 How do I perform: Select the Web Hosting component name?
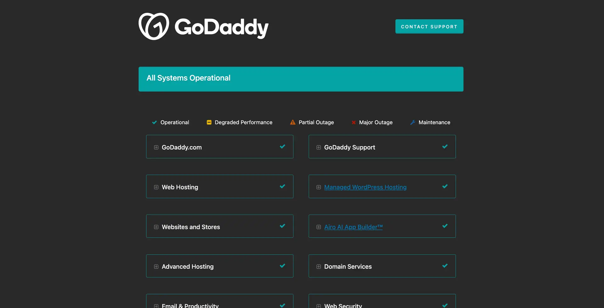[180, 187]
